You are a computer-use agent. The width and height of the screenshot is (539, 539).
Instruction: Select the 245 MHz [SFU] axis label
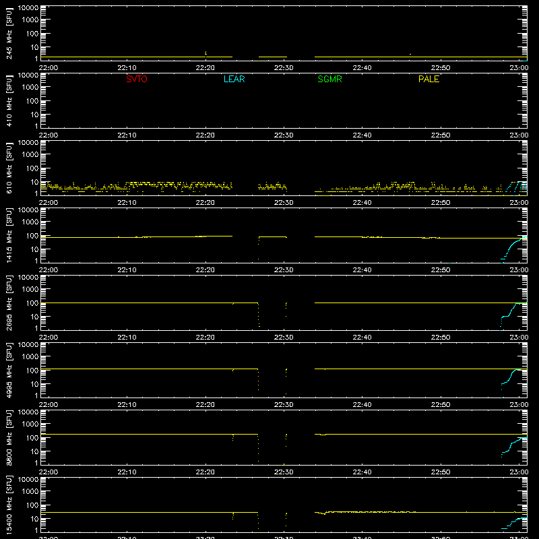point(9,33)
